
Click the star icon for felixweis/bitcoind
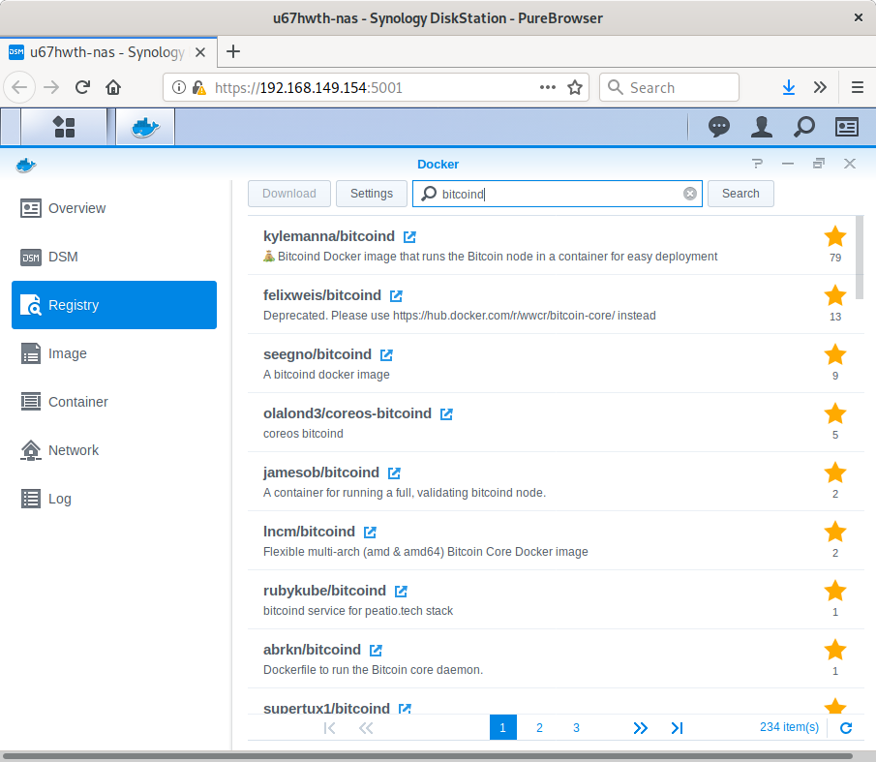835,295
